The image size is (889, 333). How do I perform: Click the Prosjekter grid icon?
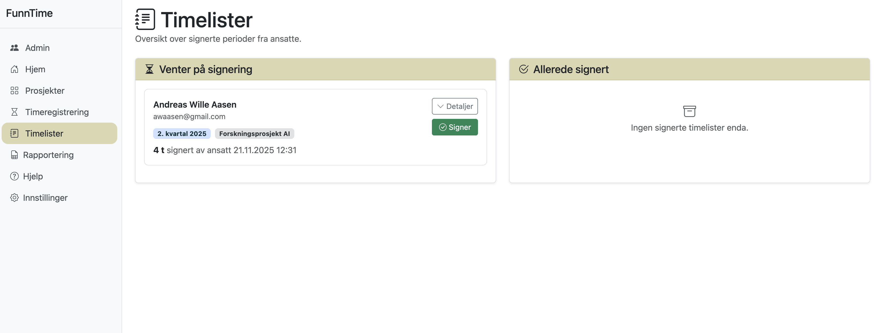[x=14, y=90]
